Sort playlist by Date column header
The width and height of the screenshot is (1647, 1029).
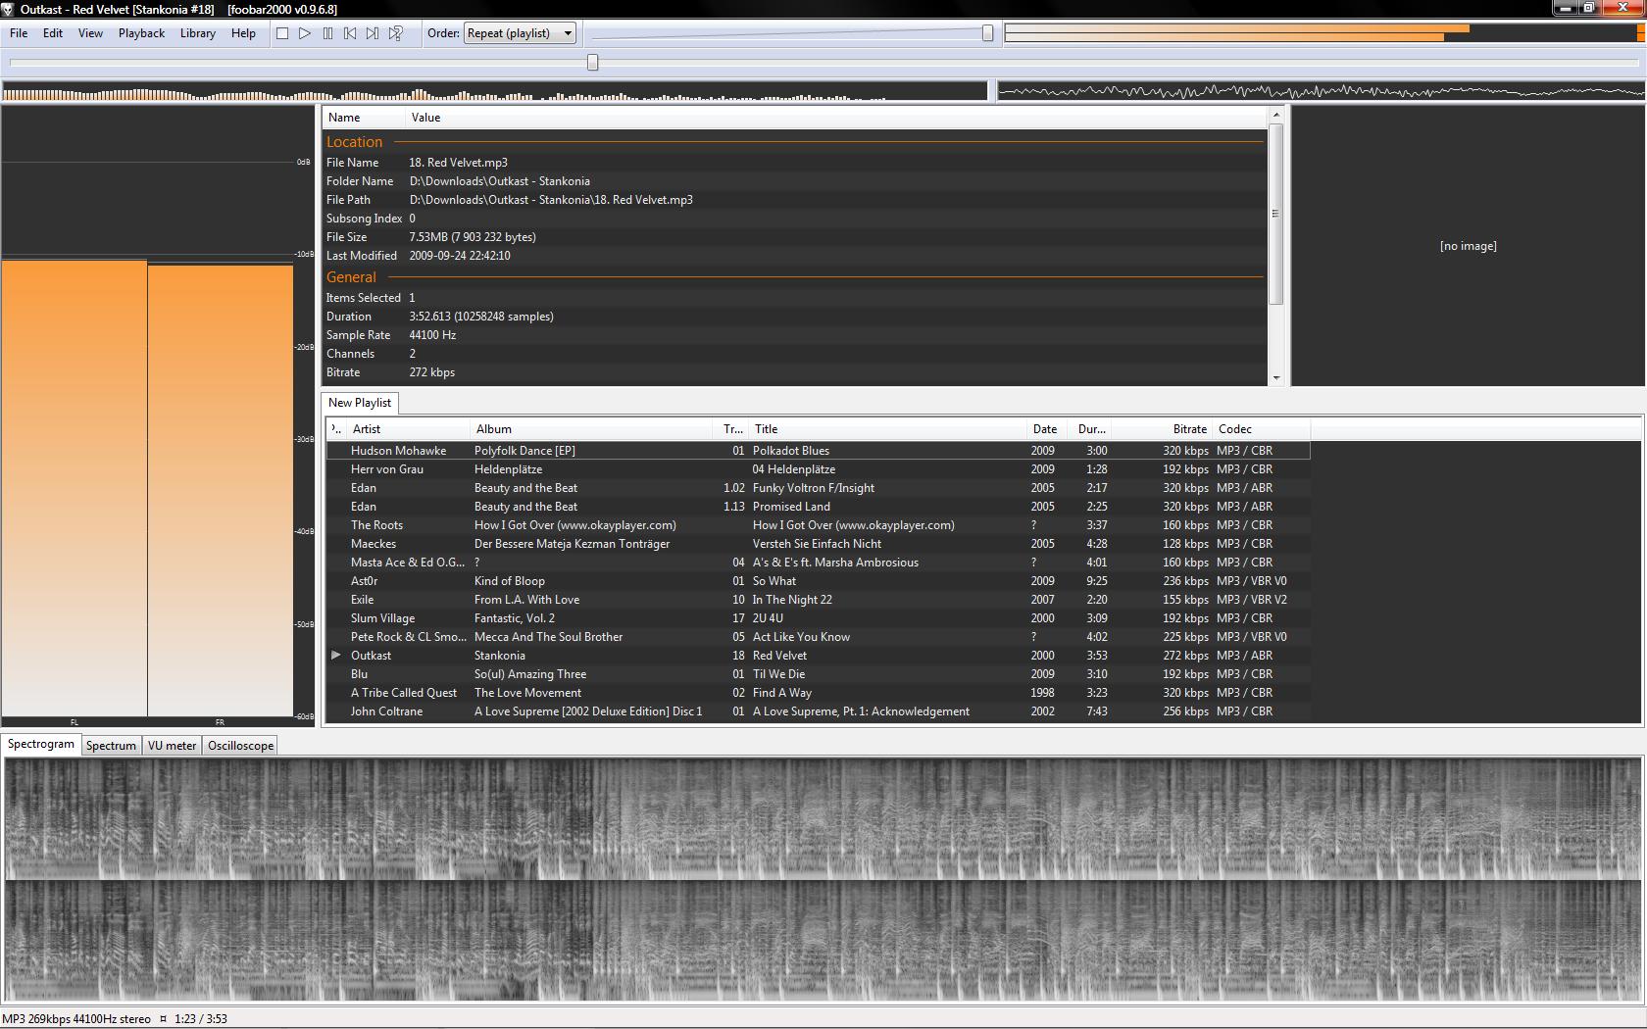(x=1049, y=429)
